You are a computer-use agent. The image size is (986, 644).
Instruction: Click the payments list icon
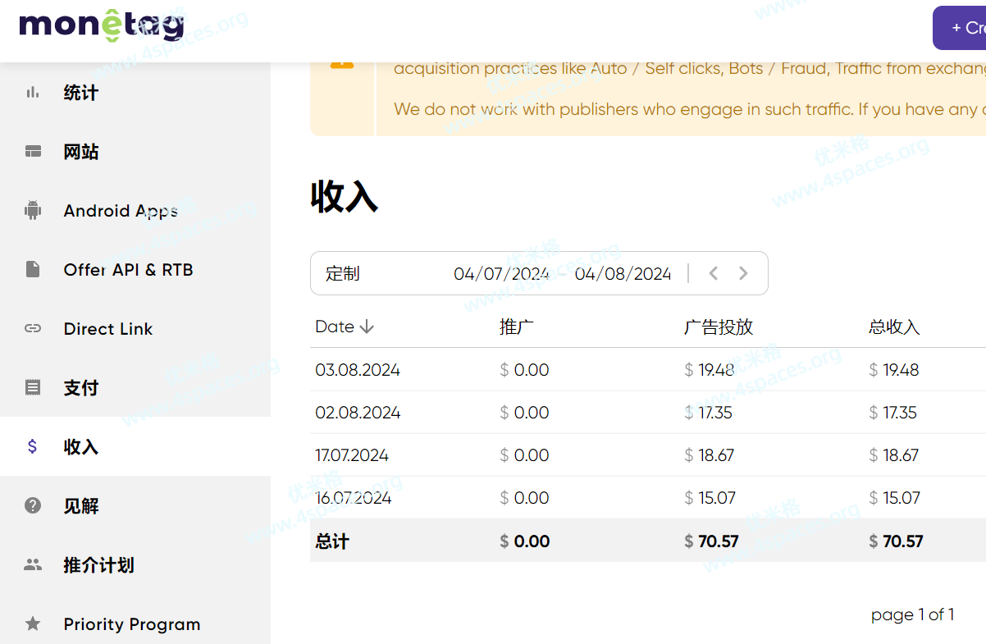[33, 388]
